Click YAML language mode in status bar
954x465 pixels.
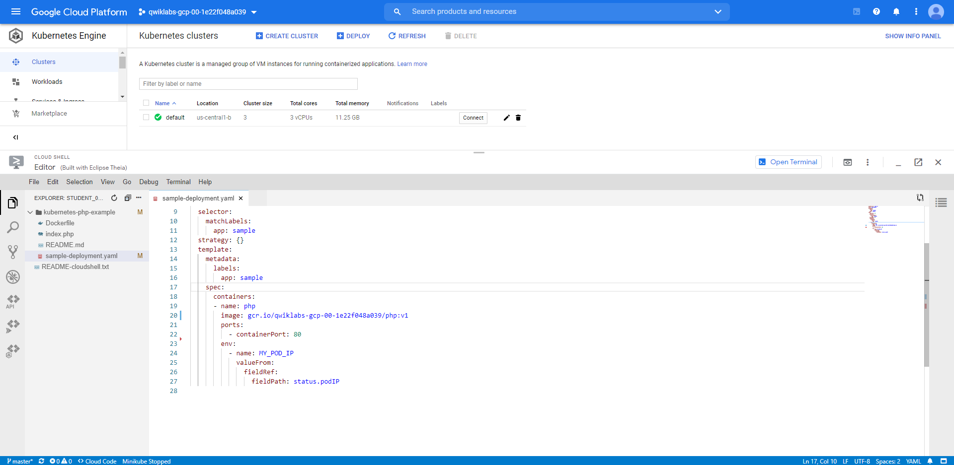pyautogui.click(x=913, y=461)
